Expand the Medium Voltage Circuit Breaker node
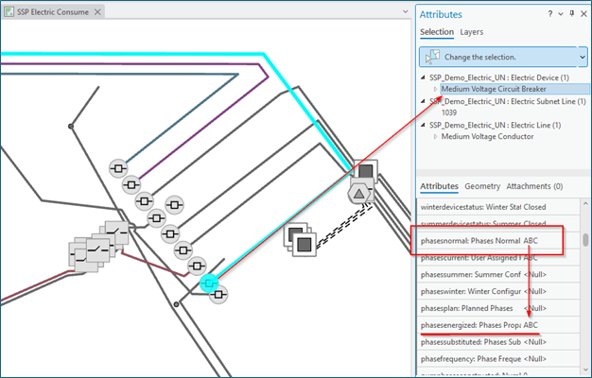 (435, 89)
